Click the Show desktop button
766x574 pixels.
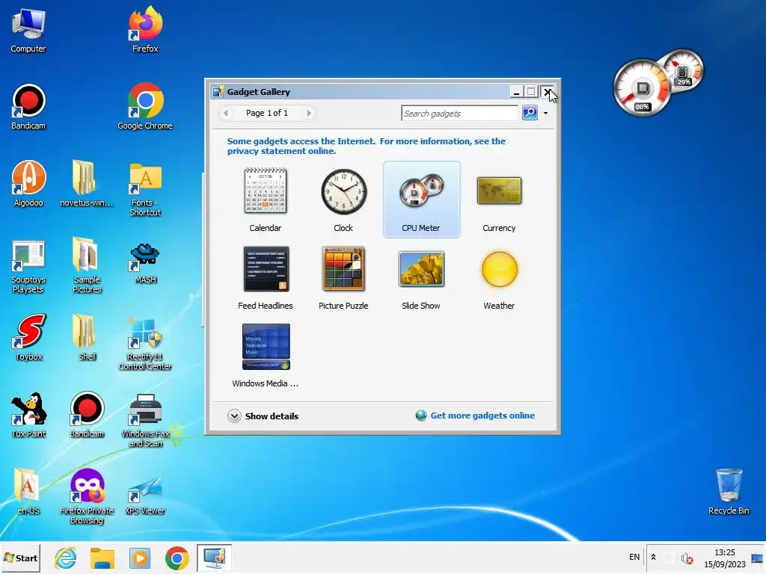point(757,558)
